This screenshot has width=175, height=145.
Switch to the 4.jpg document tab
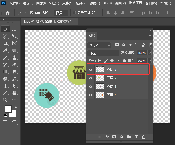[47, 21]
